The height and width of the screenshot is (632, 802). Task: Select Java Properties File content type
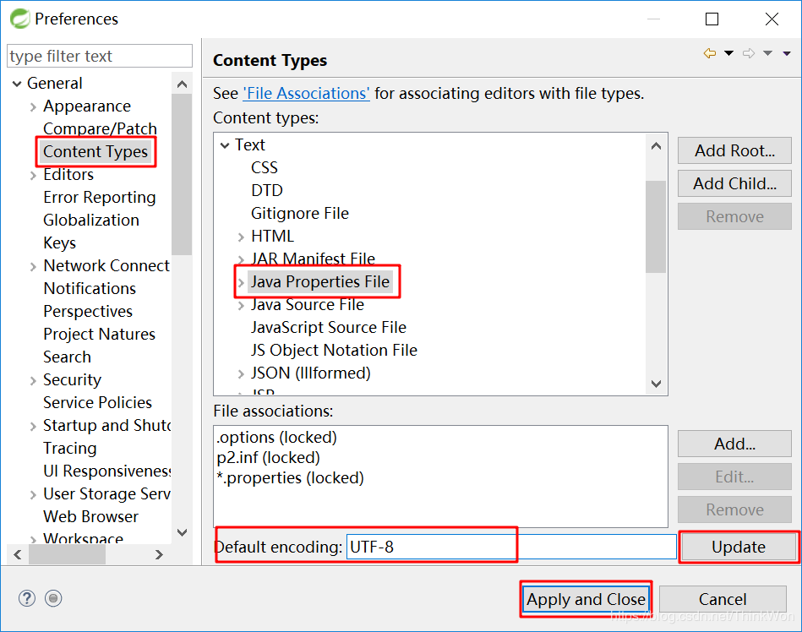pyautogui.click(x=320, y=281)
